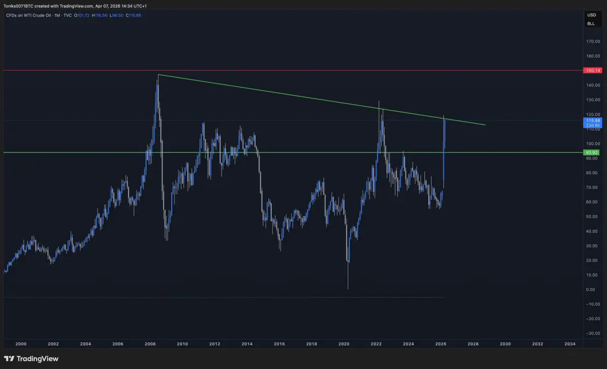The image size is (607, 369).
Task: Click the 2034 year label on time axis
Action: pyautogui.click(x=570, y=344)
